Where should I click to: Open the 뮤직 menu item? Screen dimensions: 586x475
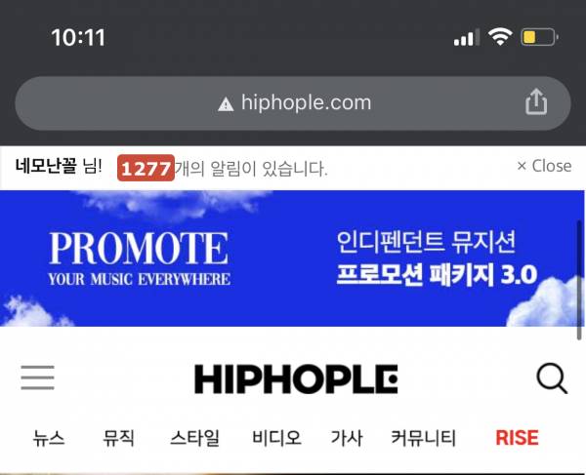[118, 438]
